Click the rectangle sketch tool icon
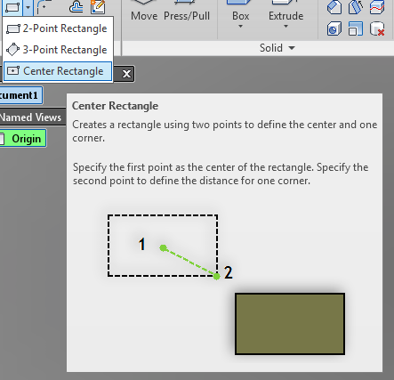Viewport: 394px width, 380px height. pyautogui.click(x=12, y=7)
